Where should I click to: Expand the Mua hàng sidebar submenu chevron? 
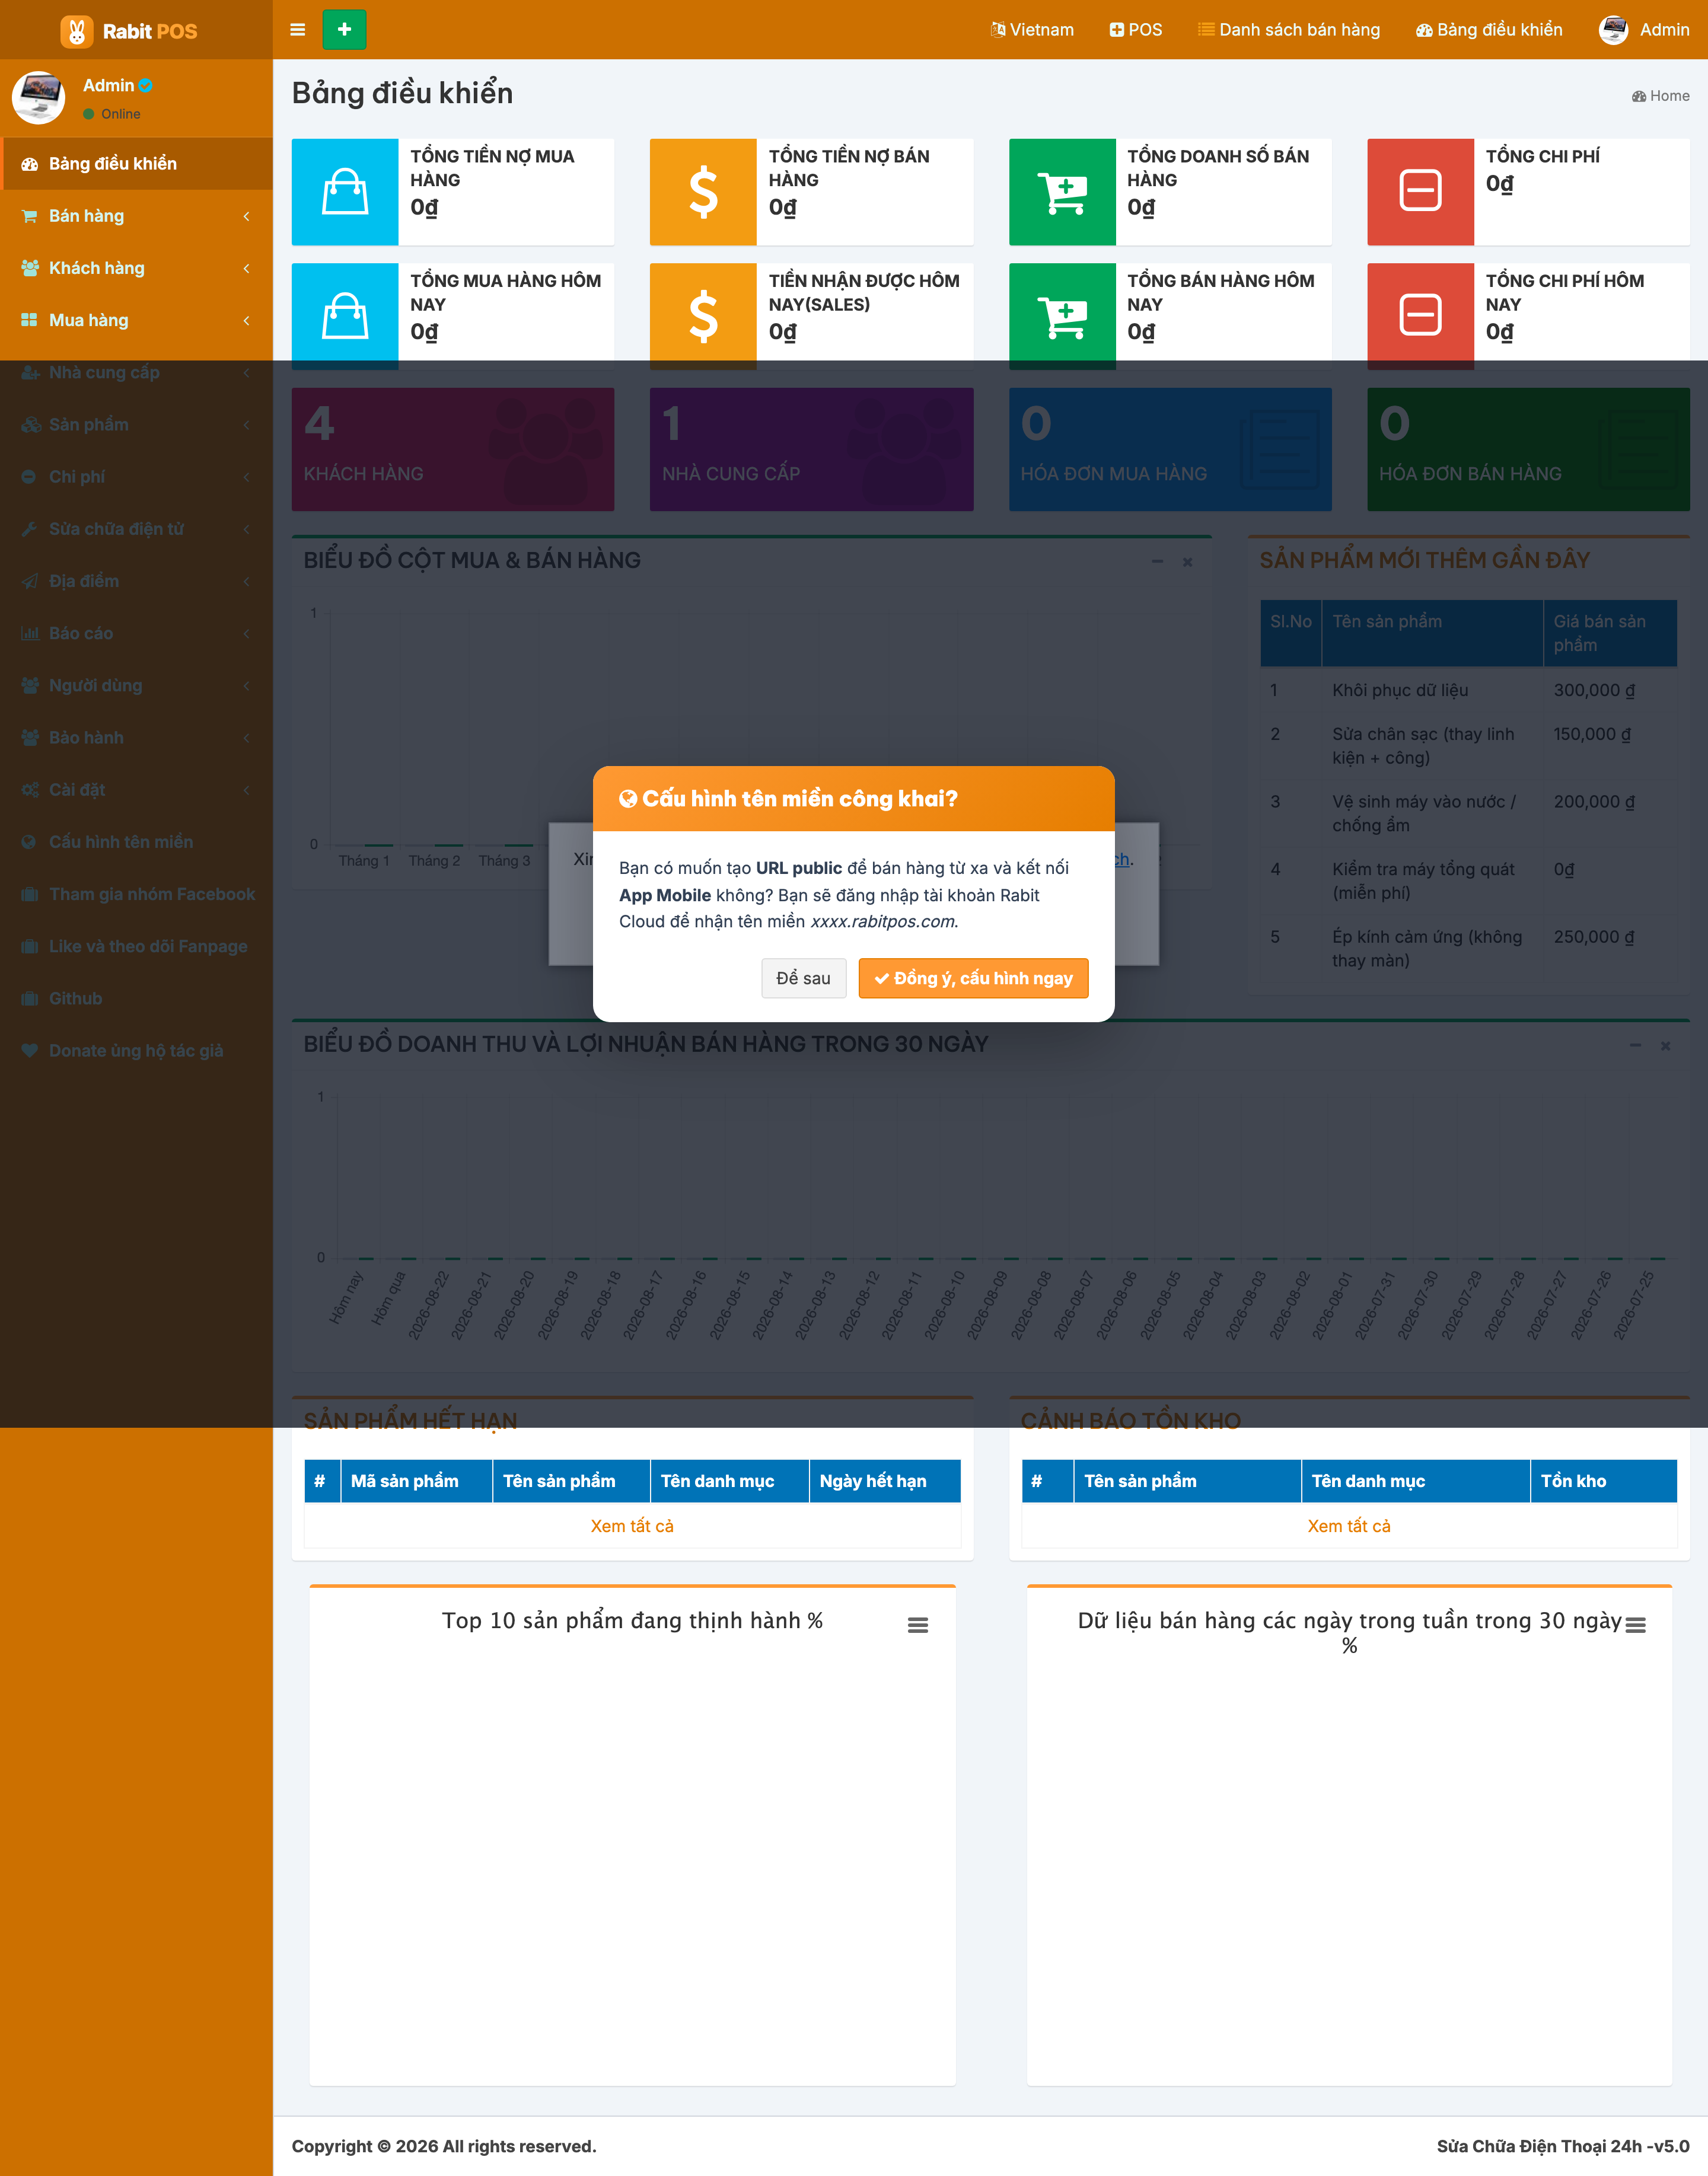click(246, 320)
